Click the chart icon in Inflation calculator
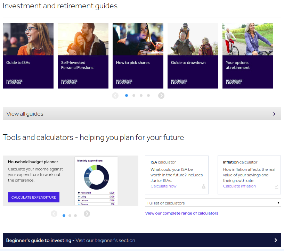Viewport: 284px width, 251px height. [276, 186]
